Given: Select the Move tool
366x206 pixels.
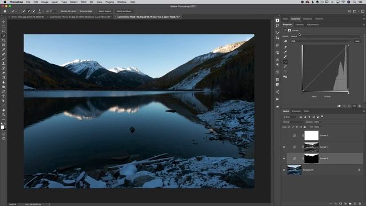Looking at the screenshot, I should click(3, 22).
